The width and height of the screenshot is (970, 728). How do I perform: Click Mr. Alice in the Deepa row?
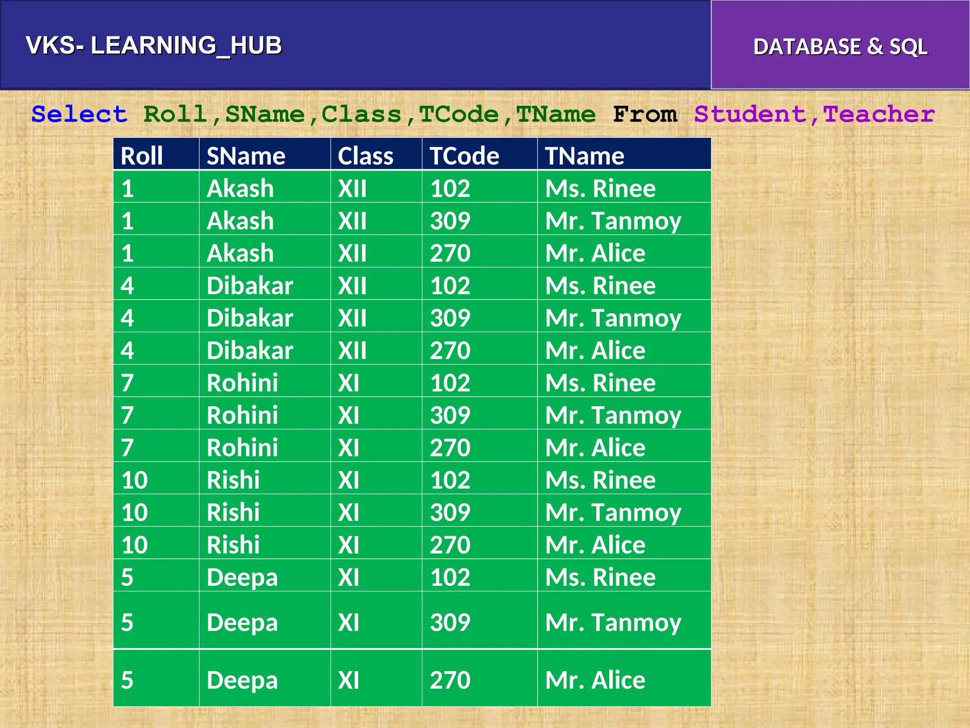(x=595, y=680)
